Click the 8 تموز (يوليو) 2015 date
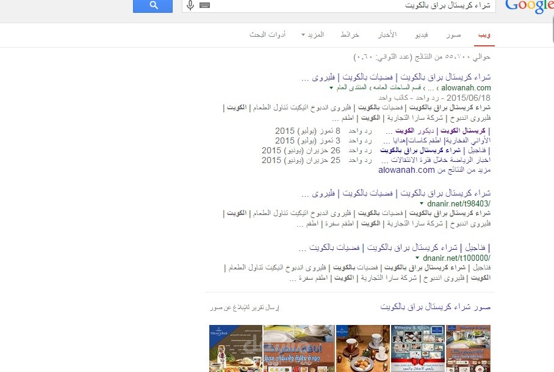This screenshot has width=554, height=372. pyautogui.click(x=308, y=131)
